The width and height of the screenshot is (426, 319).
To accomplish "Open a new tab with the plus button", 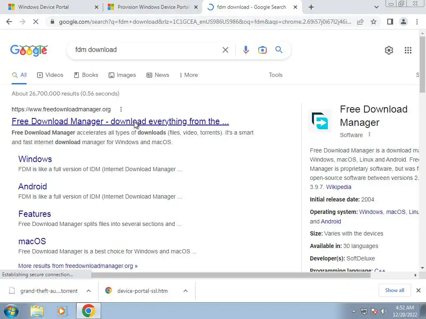I will point(311,7).
